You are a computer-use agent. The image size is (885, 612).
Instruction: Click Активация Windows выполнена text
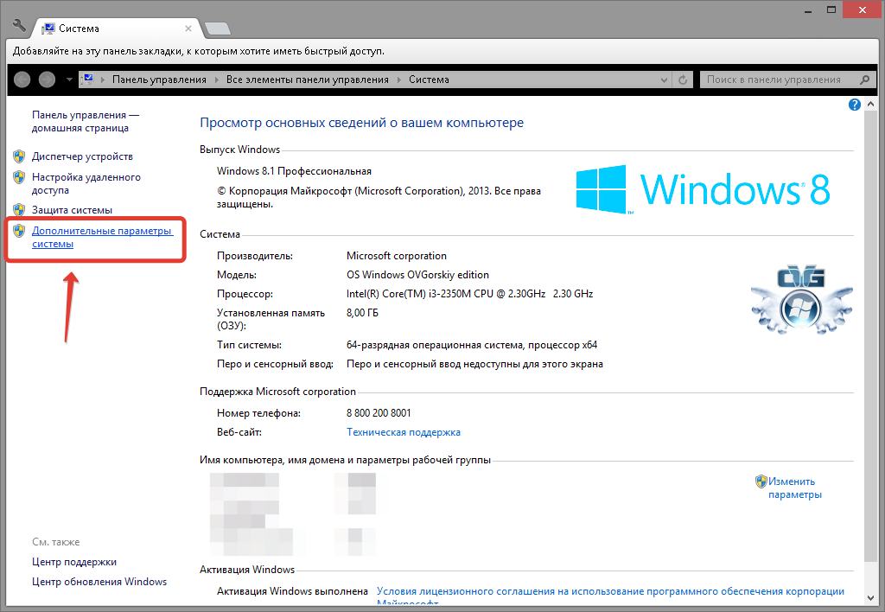(292, 591)
